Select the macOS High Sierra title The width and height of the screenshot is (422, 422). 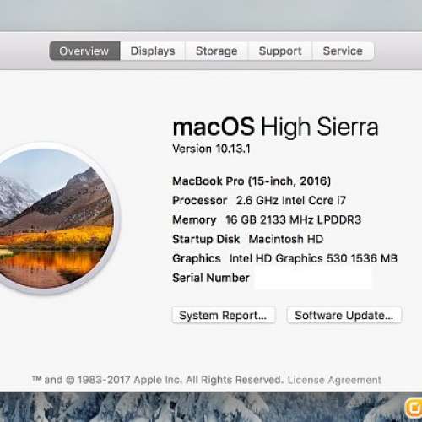(275, 127)
